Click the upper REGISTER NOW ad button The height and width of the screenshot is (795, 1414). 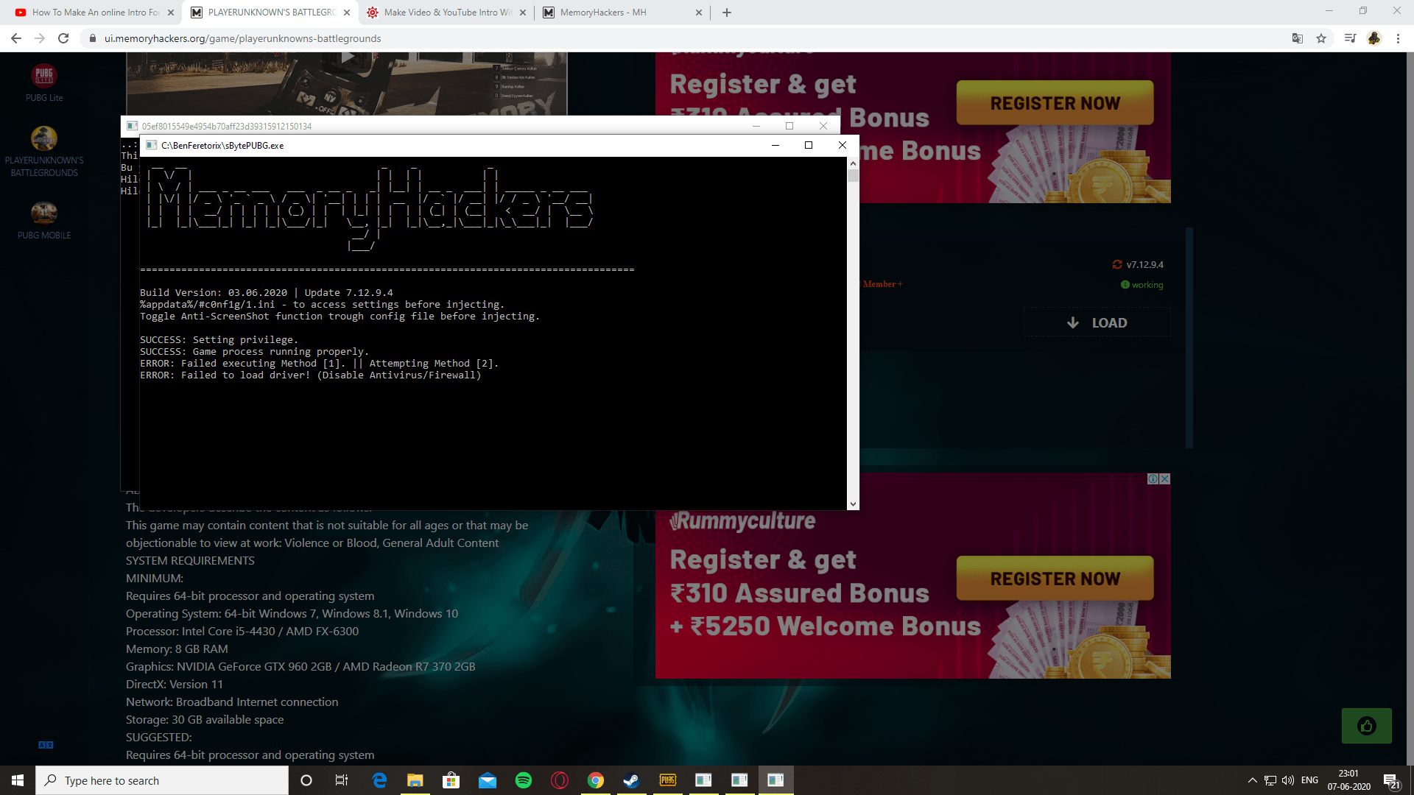pyautogui.click(x=1055, y=103)
